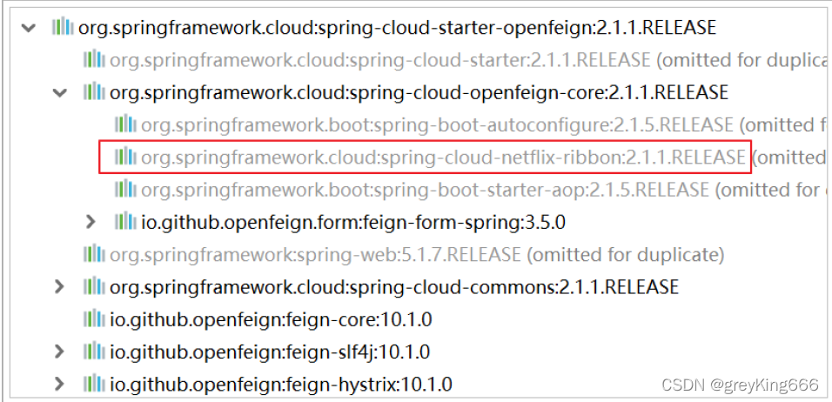Select spring-cloud-netflix-ribbon:2.1.1.RELEASE dependency text

click(444, 157)
